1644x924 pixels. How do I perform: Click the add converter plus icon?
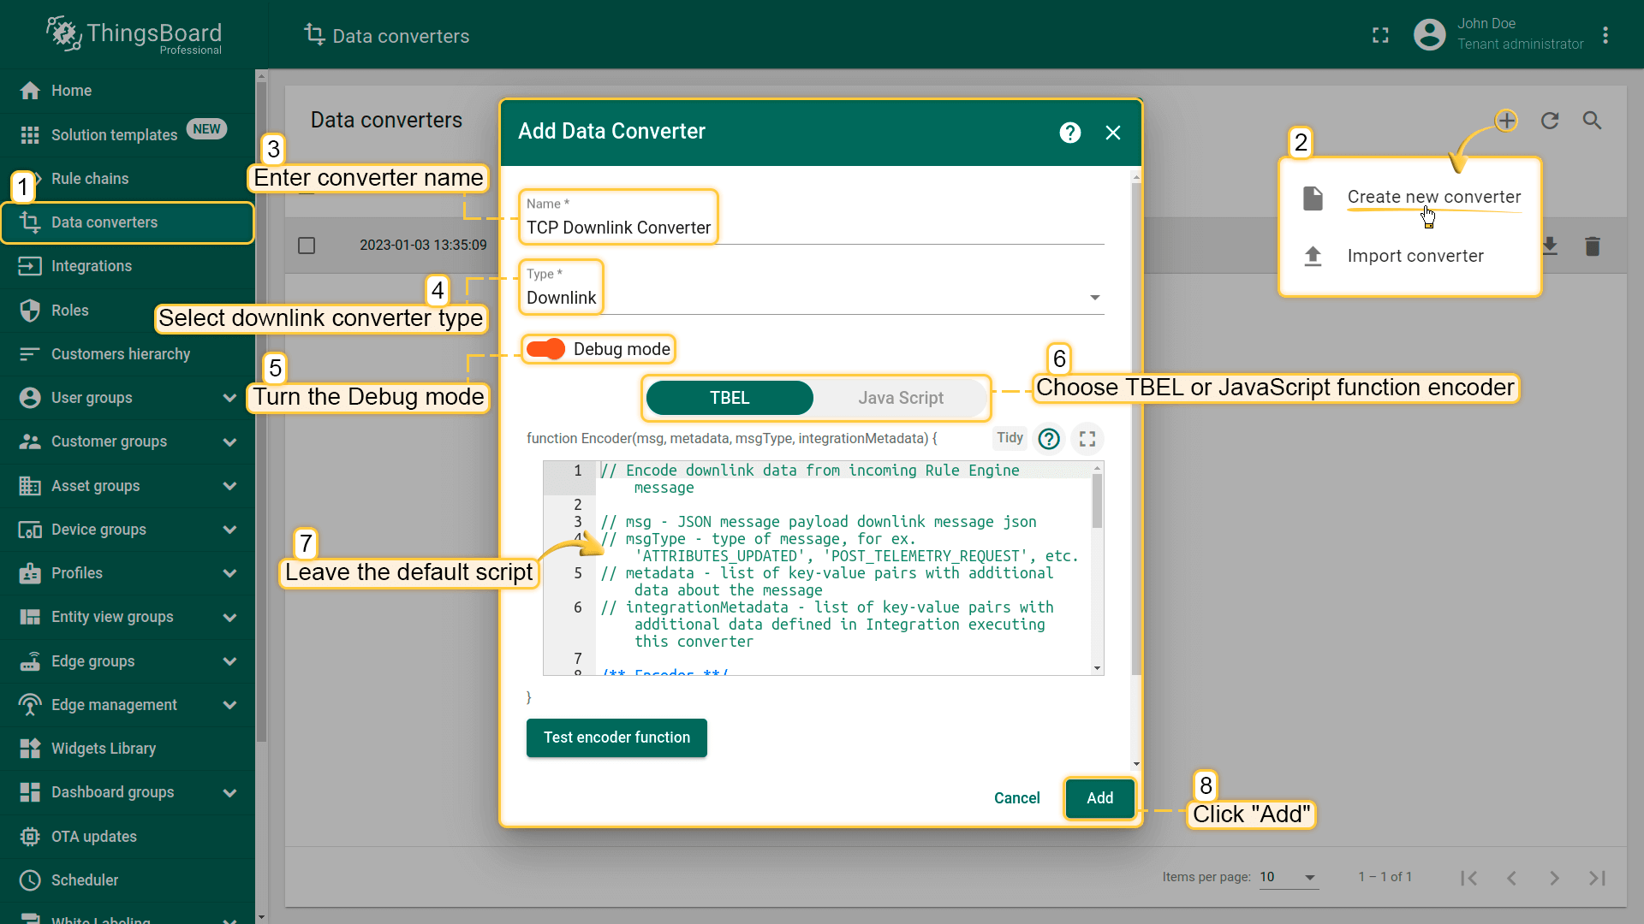point(1507,121)
